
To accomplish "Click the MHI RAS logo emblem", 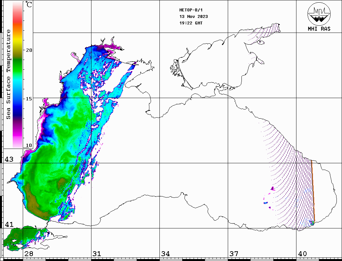I will tap(319, 14).
